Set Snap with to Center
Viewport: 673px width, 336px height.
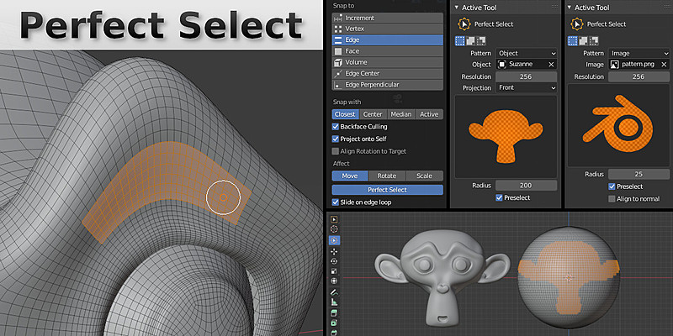pos(373,114)
